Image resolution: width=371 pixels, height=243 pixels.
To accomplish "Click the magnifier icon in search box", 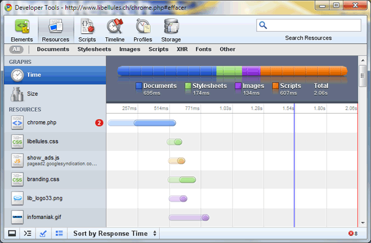I will [263, 25].
